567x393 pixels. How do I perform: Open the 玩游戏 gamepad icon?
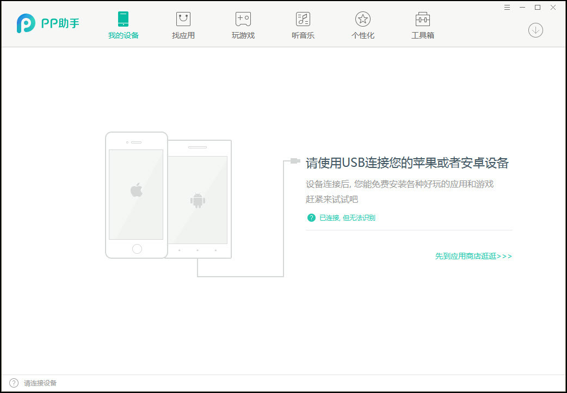tap(243, 19)
